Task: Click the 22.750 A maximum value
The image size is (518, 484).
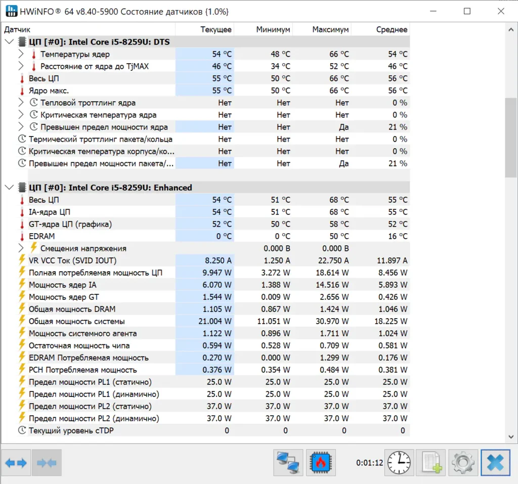Action: pyautogui.click(x=333, y=260)
